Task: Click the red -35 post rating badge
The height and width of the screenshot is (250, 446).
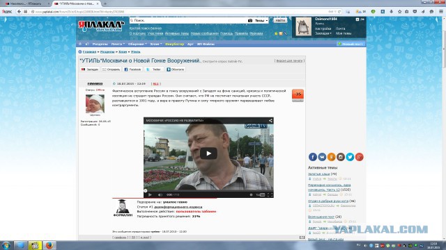Action: [298, 94]
